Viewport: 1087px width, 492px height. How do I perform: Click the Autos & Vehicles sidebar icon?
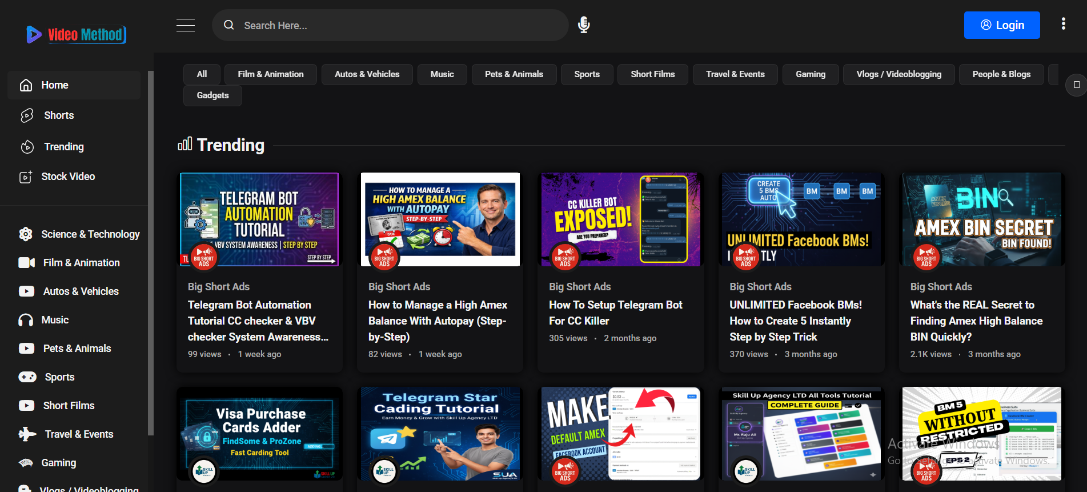(27, 291)
